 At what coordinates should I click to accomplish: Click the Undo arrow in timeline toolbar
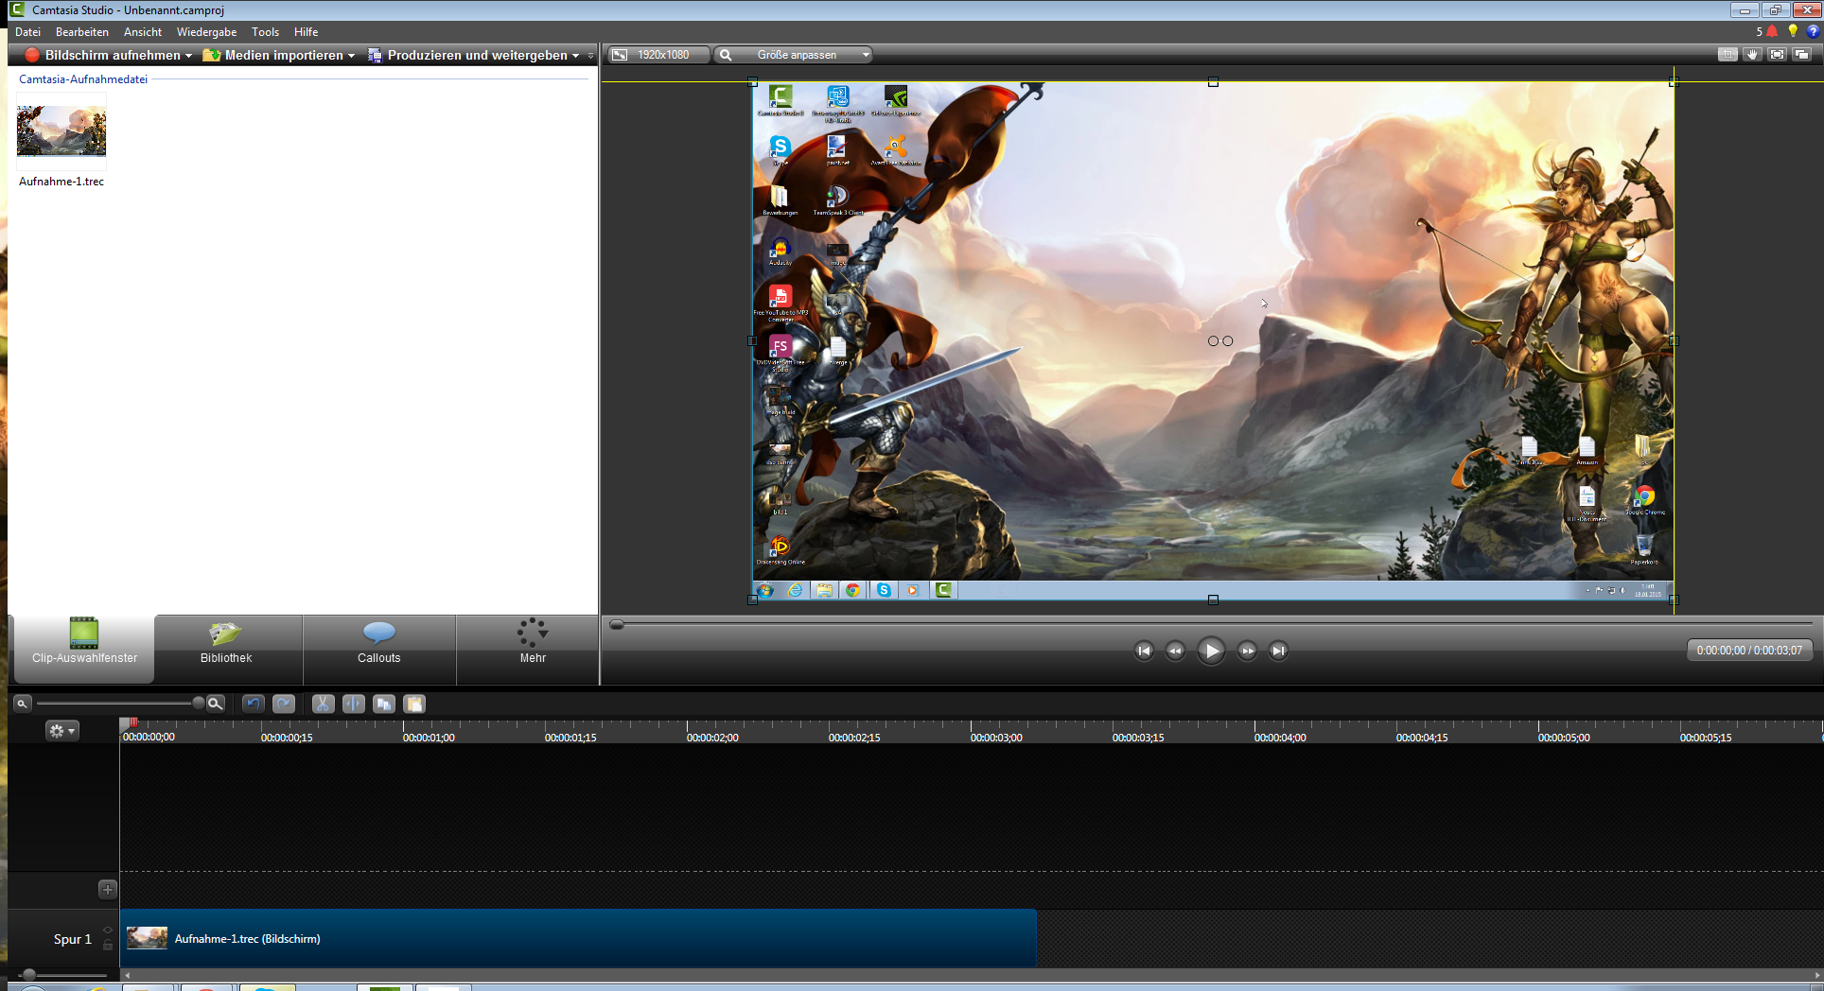tap(253, 704)
